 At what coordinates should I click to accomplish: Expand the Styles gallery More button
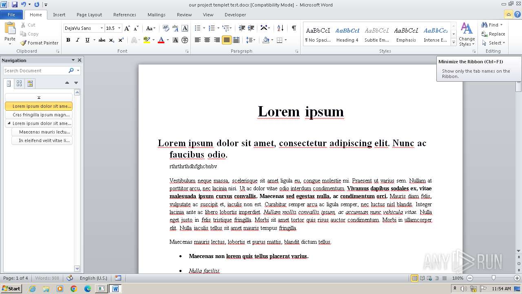click(453, 42)
